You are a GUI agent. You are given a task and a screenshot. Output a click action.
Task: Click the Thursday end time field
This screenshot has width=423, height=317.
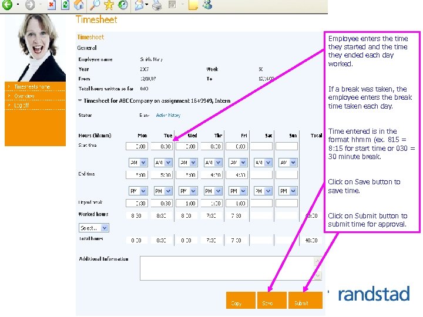pos(211,175)
